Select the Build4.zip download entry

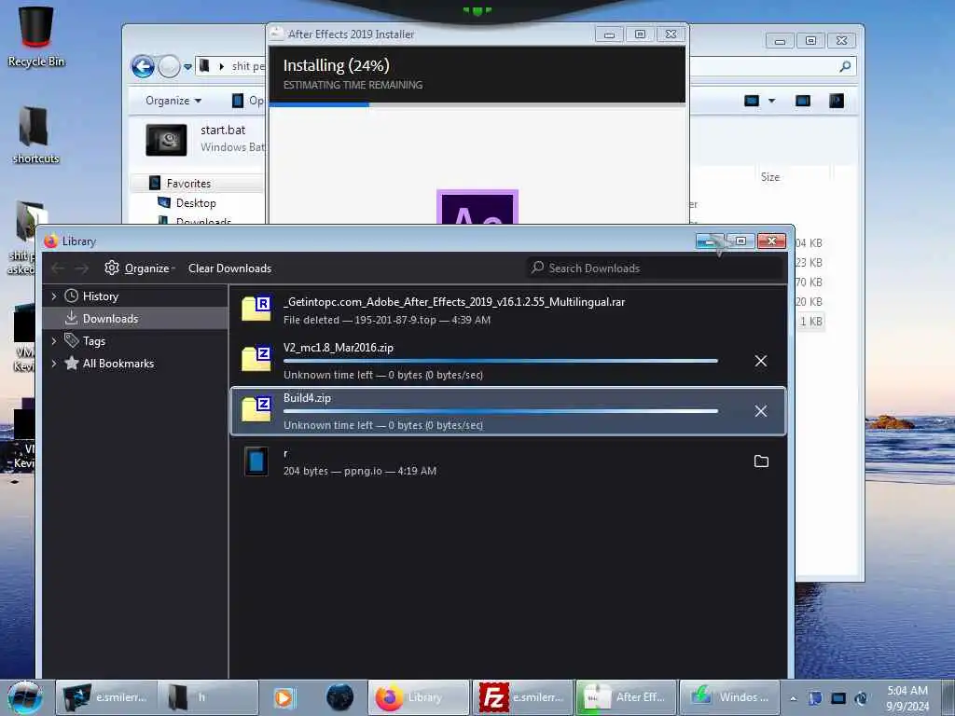tap(508, 411)
